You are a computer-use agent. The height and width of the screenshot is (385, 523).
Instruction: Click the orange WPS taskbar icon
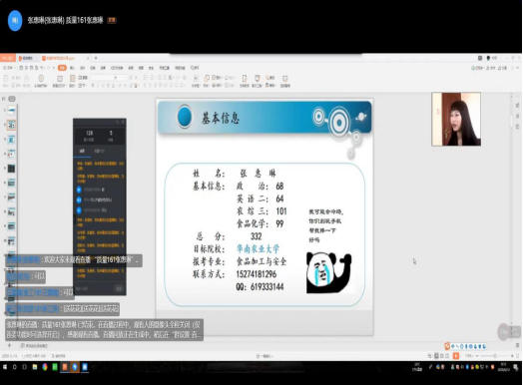click(x=65, y=367)
